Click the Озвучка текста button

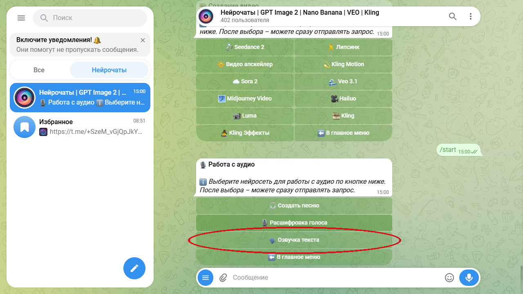coord(294,240)
